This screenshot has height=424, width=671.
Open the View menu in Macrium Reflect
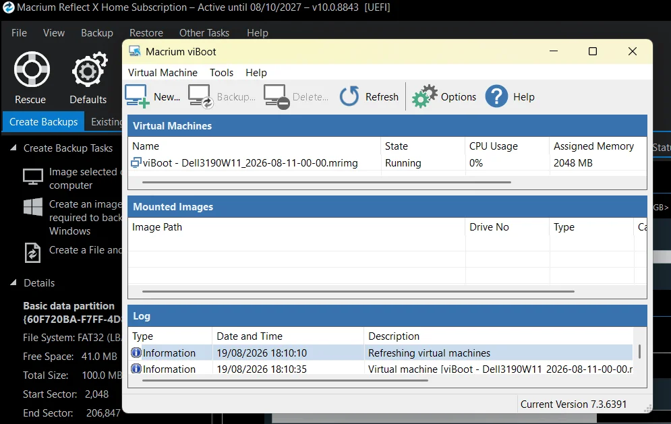point(54,32)
